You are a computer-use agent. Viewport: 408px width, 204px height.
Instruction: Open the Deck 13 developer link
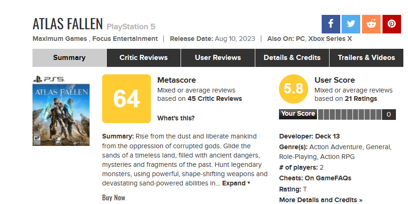coord(327,136)
